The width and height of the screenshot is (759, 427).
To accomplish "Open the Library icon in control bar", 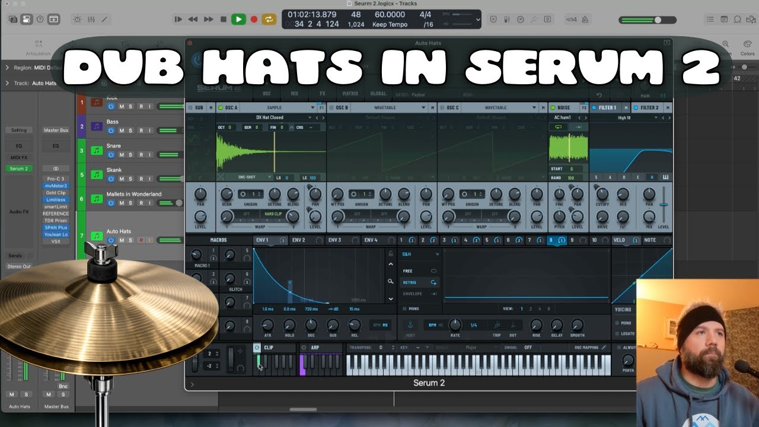I will pyautogui.click(x=13, y=19).
